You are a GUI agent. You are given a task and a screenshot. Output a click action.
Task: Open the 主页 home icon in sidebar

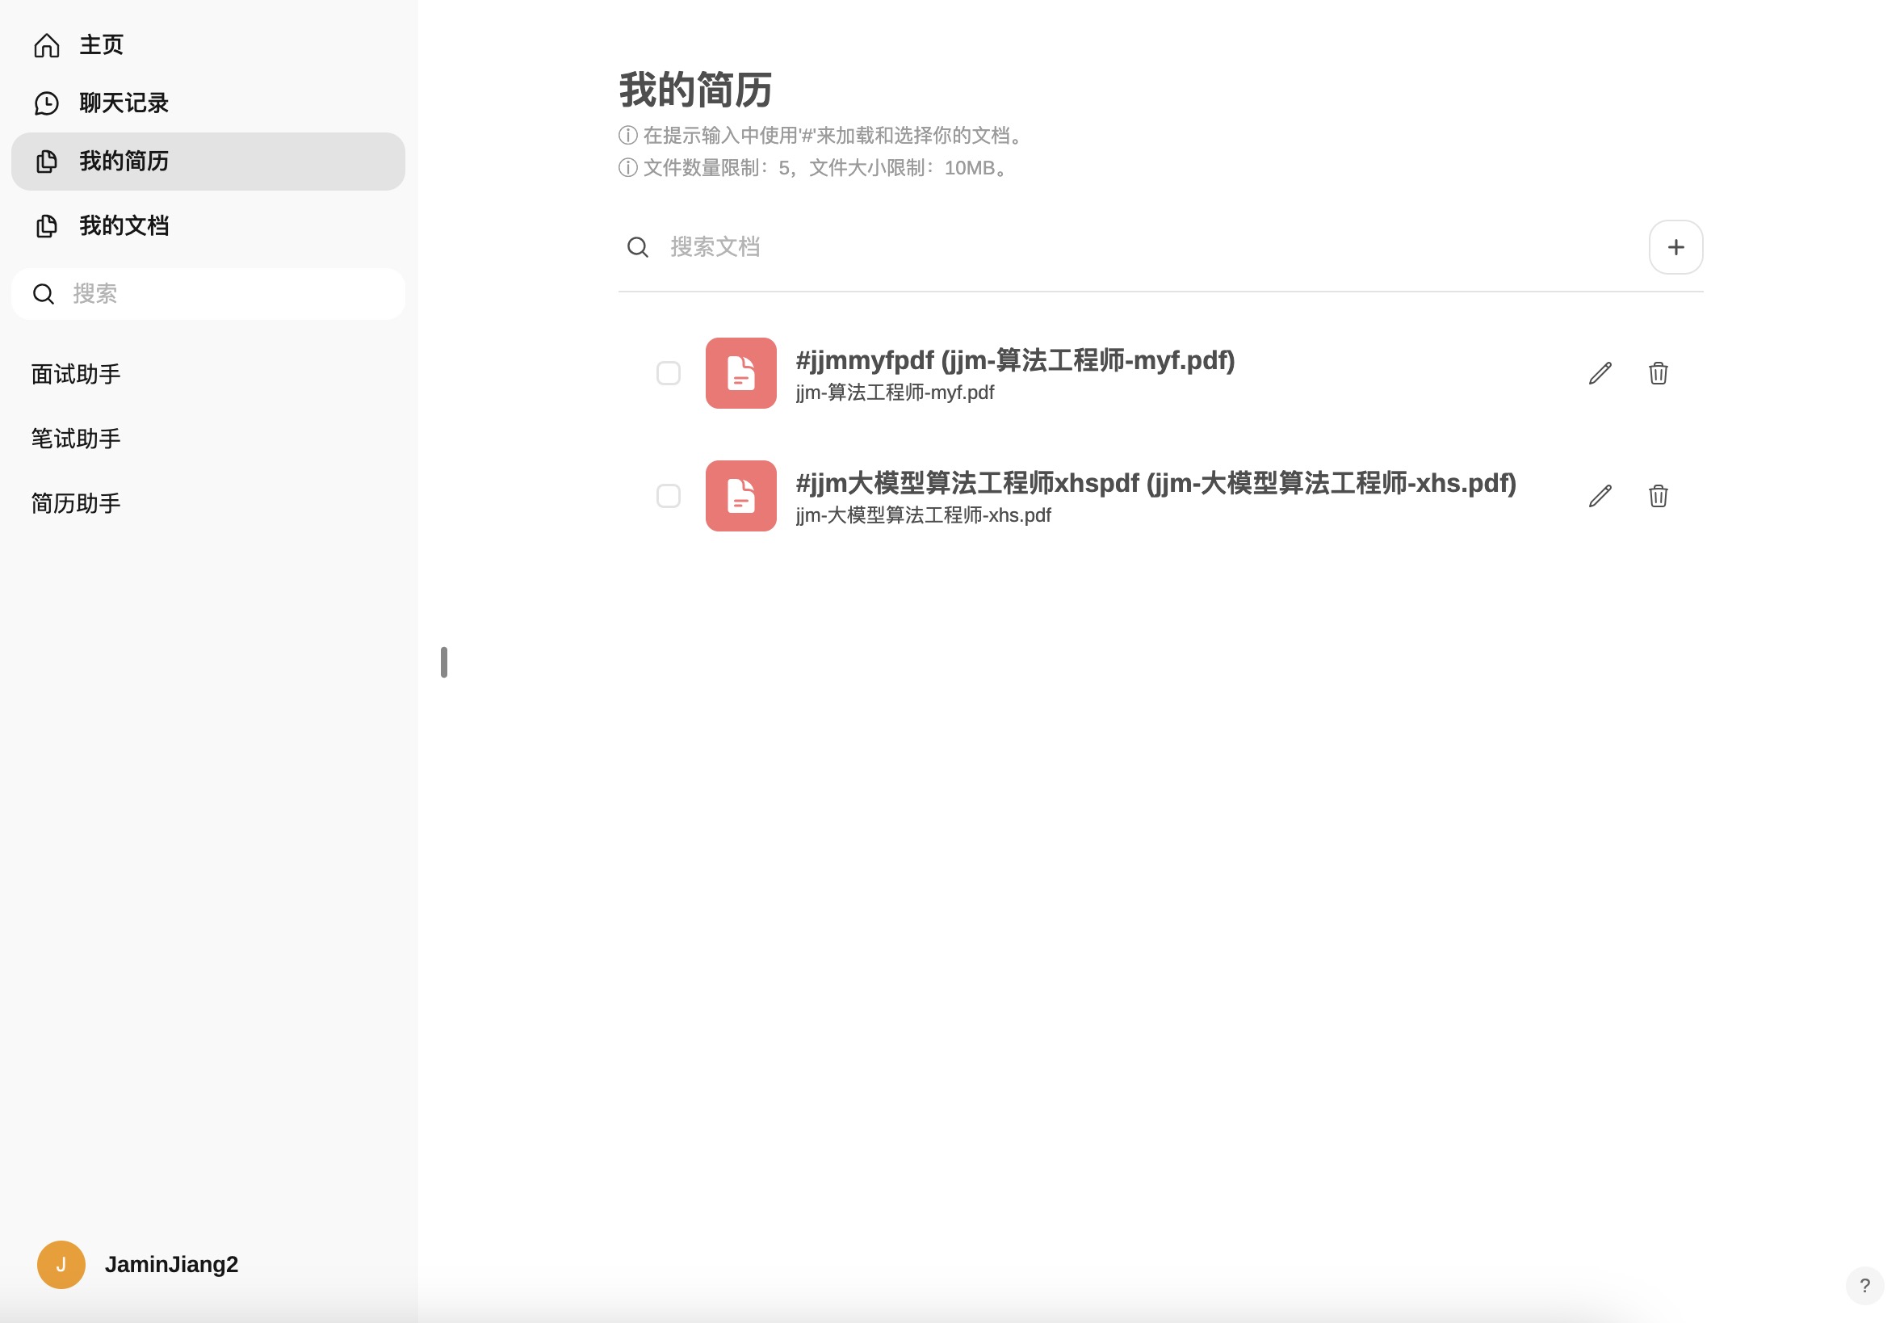tap(46, 45)
